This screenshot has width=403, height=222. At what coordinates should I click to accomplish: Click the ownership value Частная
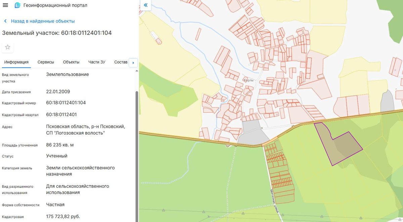pos(55,205)
